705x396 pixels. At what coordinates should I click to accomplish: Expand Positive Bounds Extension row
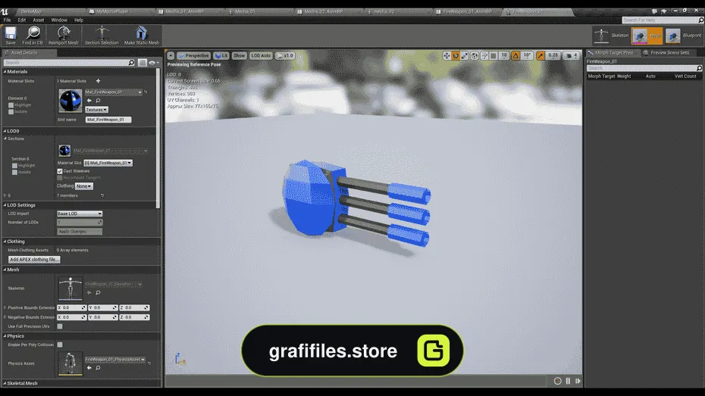[5, 308]
